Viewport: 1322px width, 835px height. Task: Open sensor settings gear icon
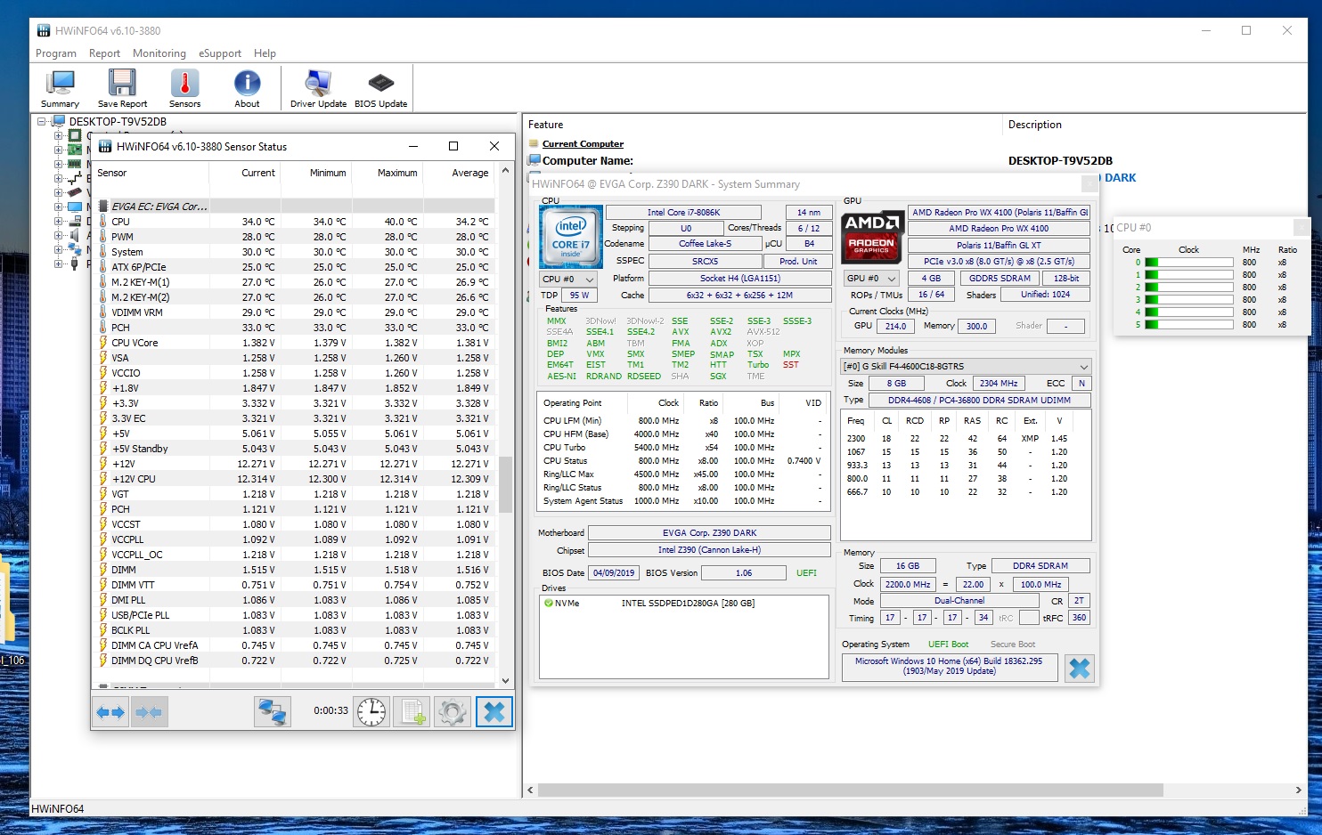coord(452,712)
